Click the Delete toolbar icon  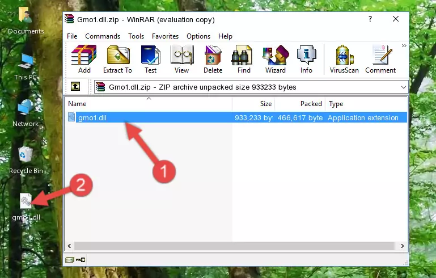(213, 59)
